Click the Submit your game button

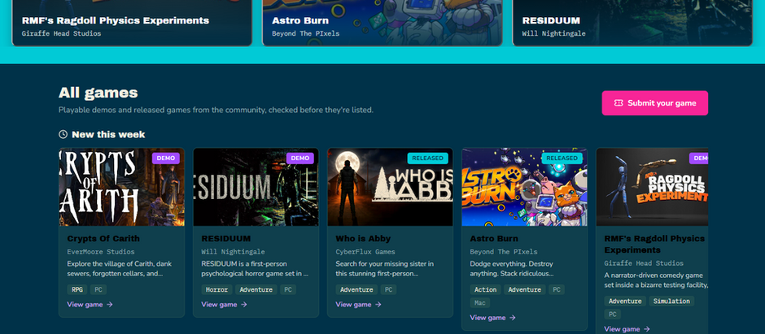[x=655, y=102]
